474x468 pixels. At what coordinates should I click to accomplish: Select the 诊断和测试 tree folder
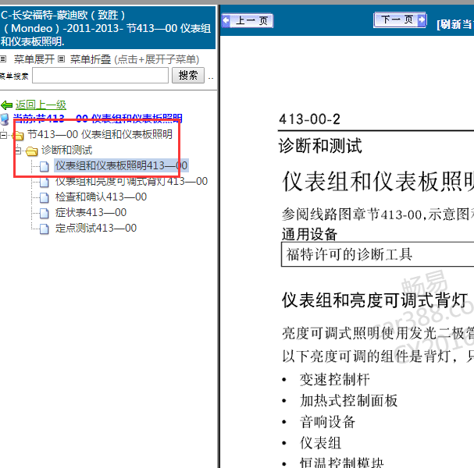coord(67,150)
